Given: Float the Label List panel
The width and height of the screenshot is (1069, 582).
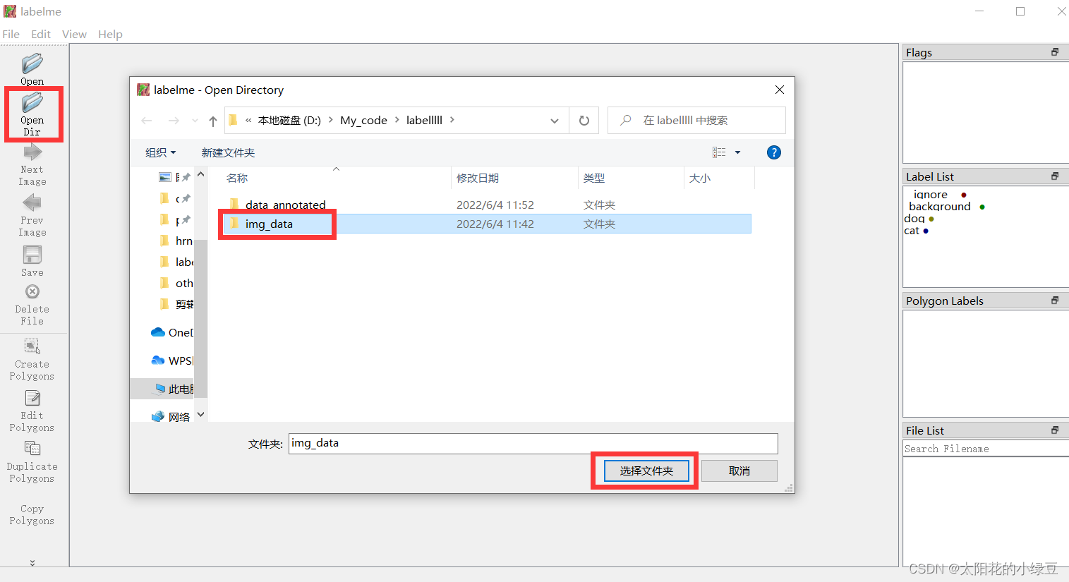Looking at the screenshot, I should click(x=1055, y=176).
